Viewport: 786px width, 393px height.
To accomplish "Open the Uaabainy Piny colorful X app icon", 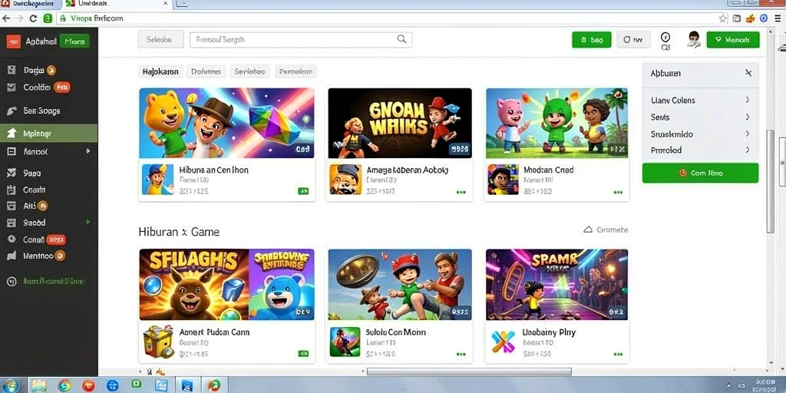I will (503, 342).
